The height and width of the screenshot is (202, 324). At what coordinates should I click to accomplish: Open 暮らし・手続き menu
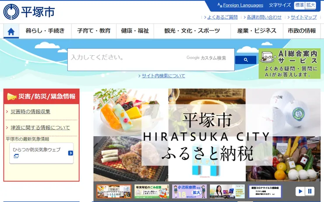pos(45,31)
